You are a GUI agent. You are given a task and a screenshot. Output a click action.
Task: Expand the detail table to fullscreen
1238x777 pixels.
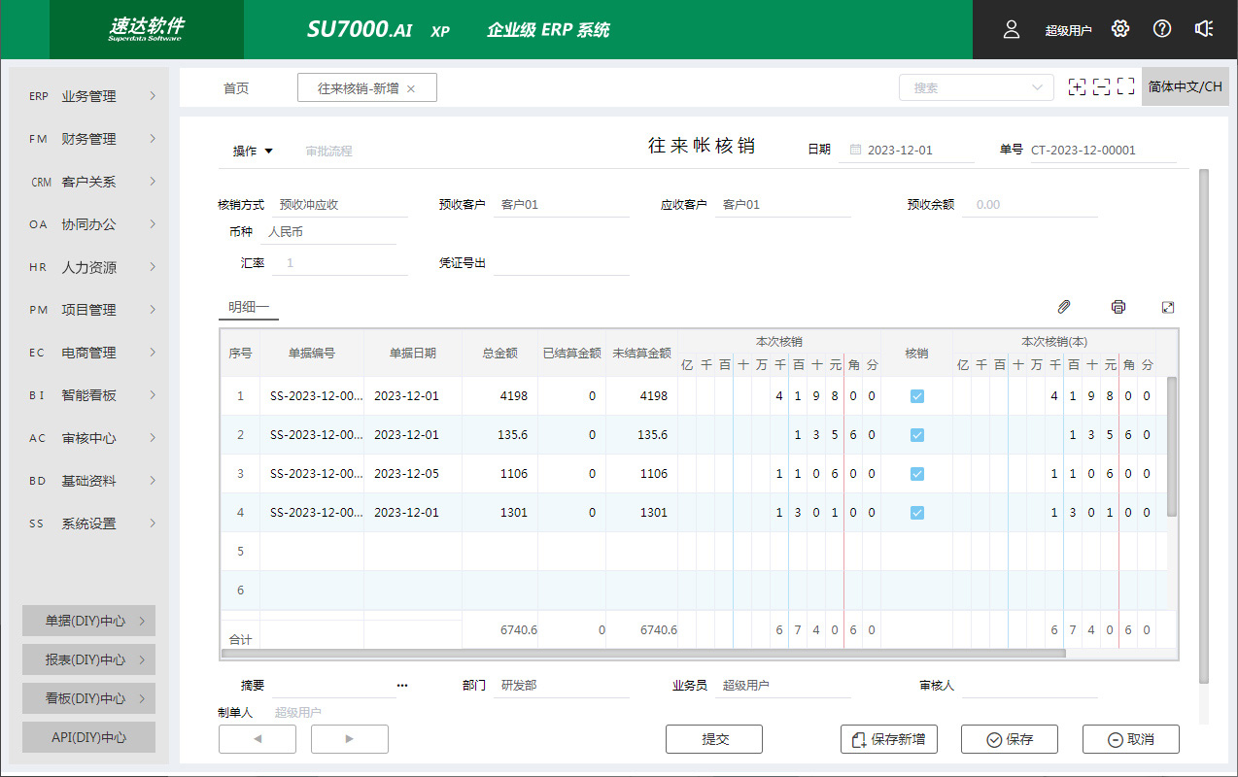point(1168,307)
